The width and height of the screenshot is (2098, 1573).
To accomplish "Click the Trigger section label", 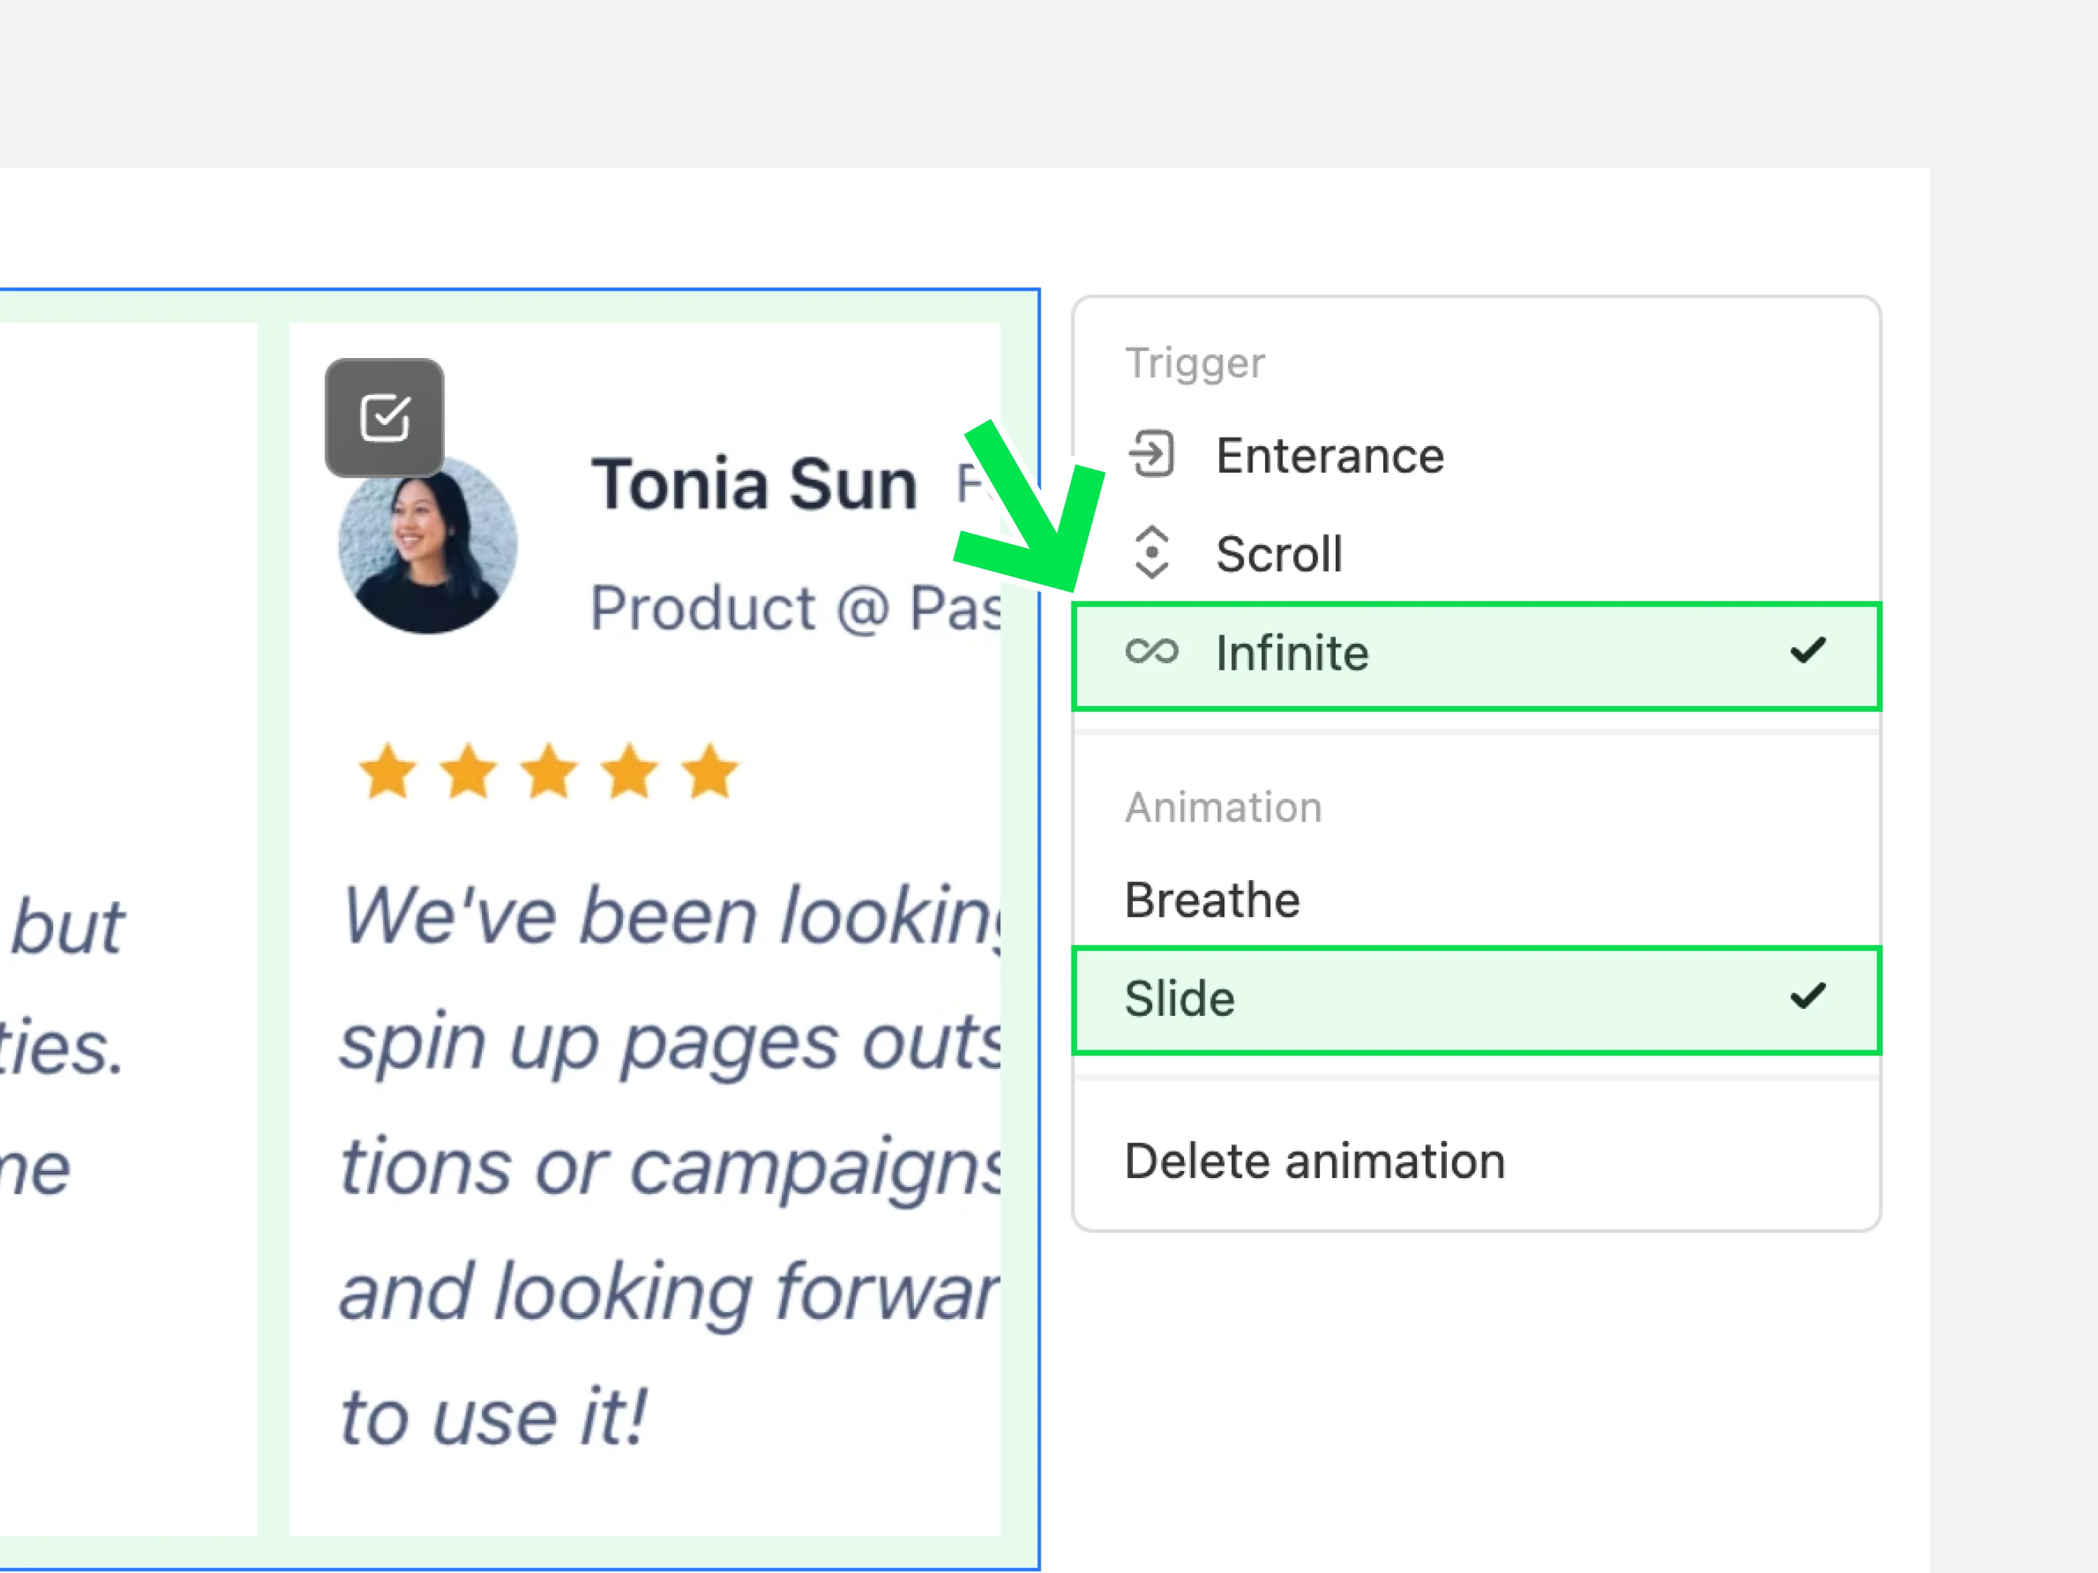I will tap(1194, 363).
